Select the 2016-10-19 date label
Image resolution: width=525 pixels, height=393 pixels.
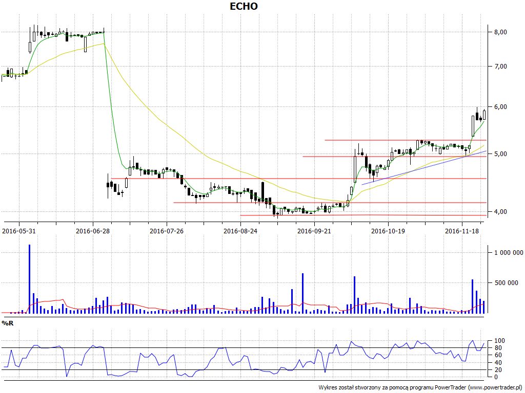coord(388,231)
